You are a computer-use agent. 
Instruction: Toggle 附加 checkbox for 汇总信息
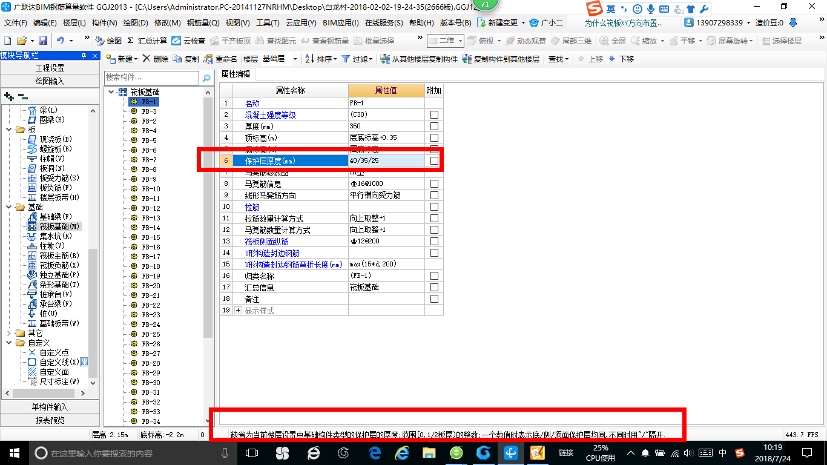coord(434,287)
